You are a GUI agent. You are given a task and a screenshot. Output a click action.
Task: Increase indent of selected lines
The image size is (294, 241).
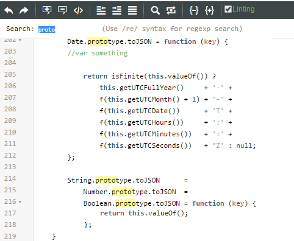(117, 10)
